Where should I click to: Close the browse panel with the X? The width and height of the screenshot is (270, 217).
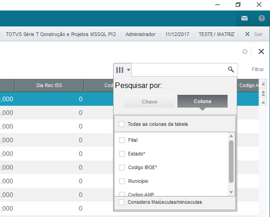coord(261,52)
